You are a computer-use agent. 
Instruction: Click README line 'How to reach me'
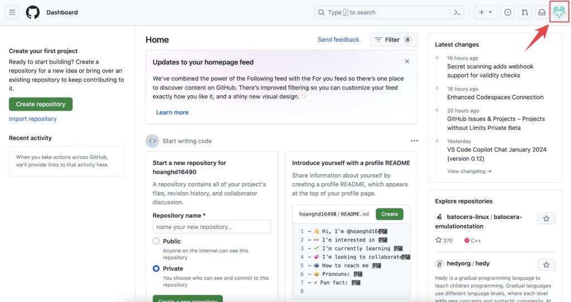click(345, 266)
